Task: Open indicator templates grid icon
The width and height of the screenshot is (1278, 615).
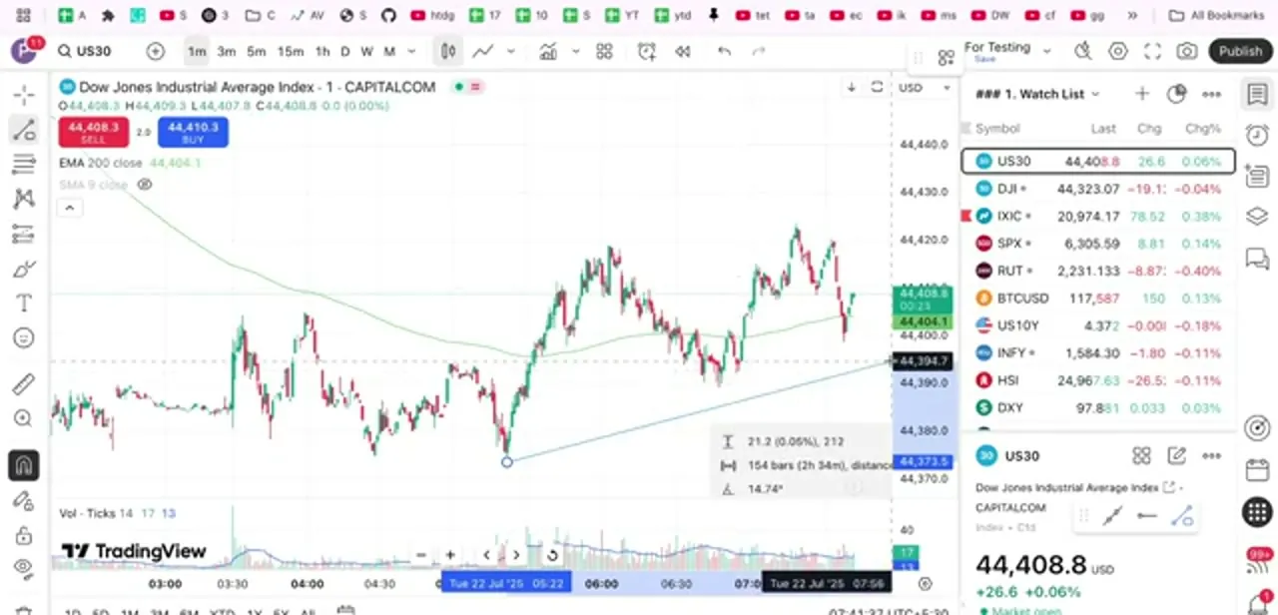Action: (x=604, y=51)
